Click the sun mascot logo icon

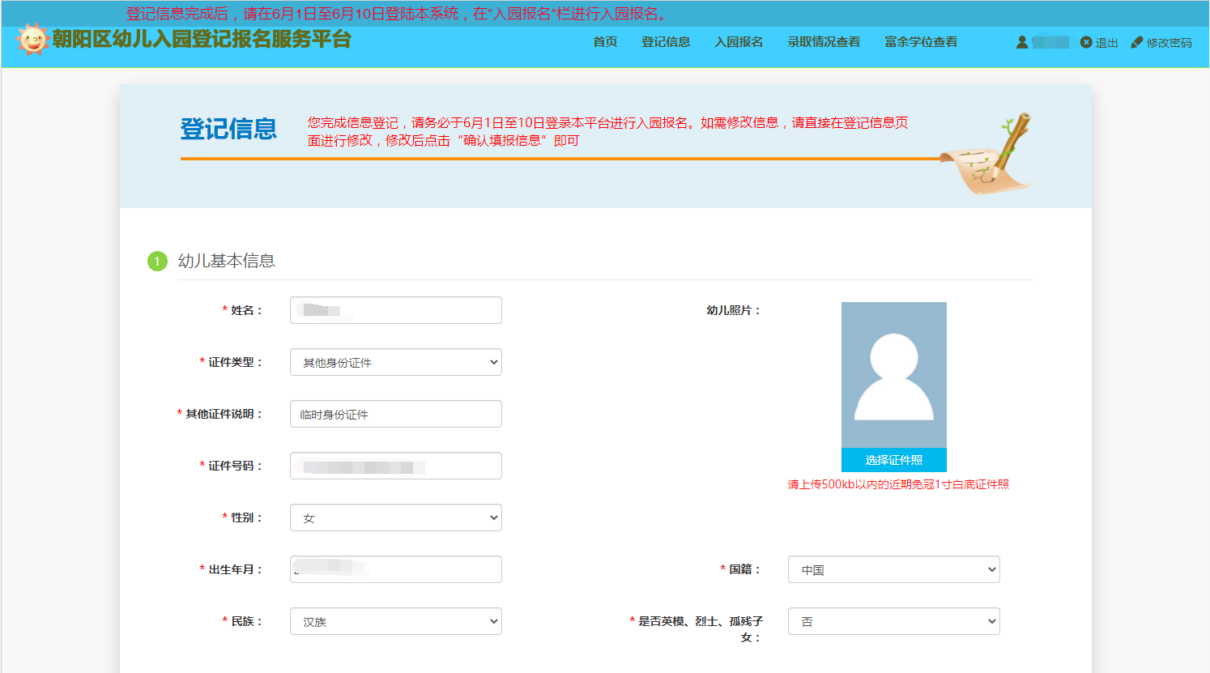(x=32, y=39)
